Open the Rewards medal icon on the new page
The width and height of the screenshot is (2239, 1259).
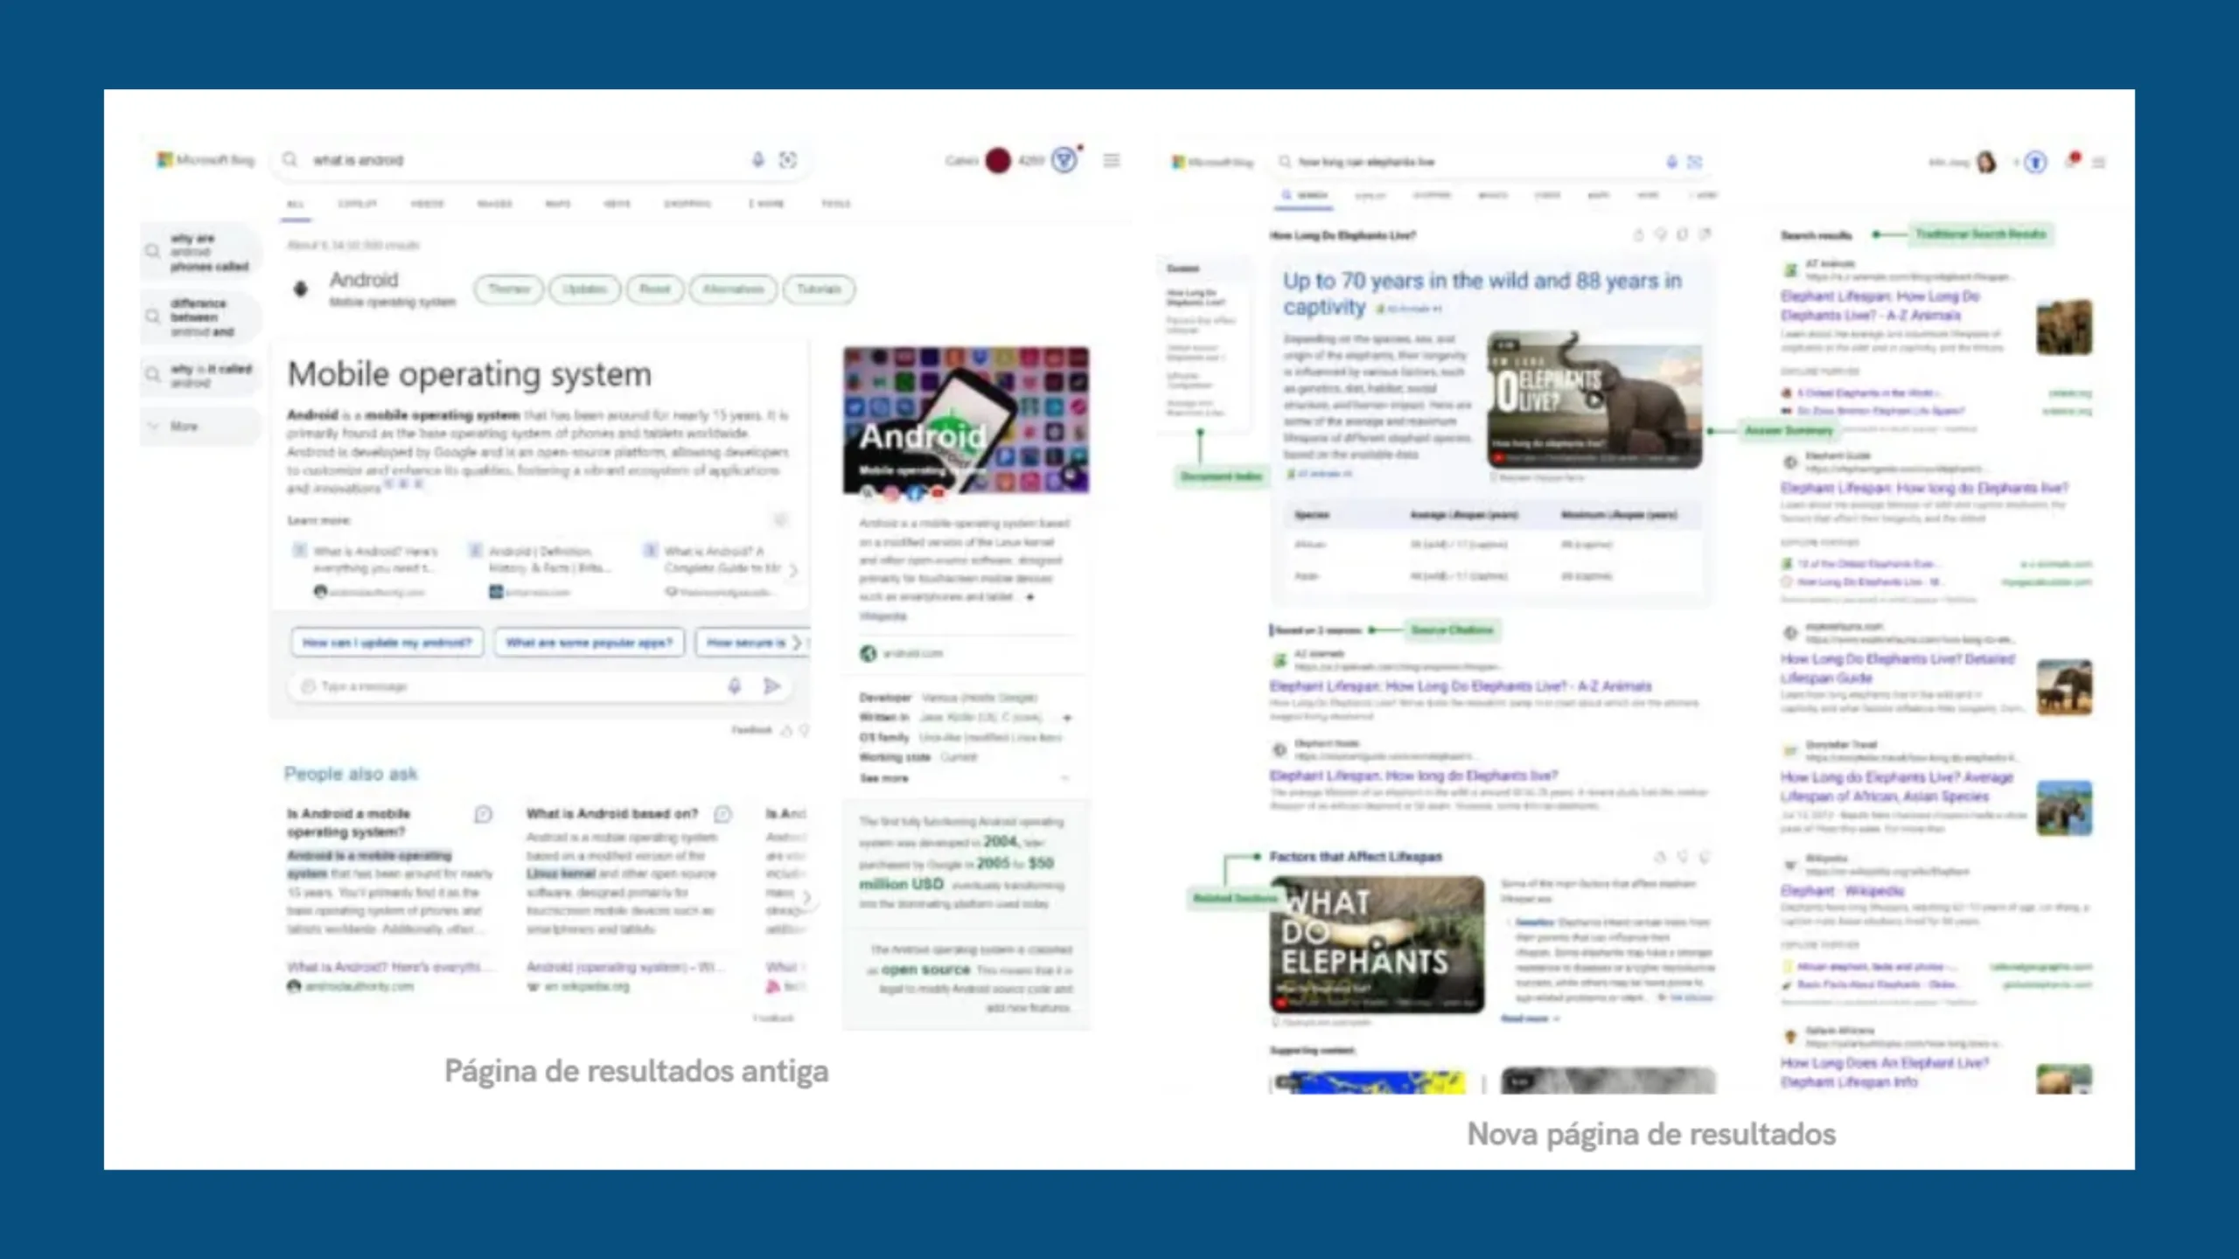coord(2035,162)
